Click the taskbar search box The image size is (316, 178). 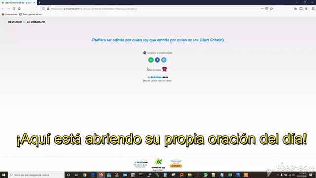pos(36,175)
